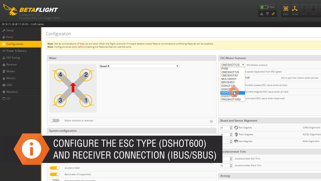Click the Modes icon in sidebar

[x=4, y=71]
